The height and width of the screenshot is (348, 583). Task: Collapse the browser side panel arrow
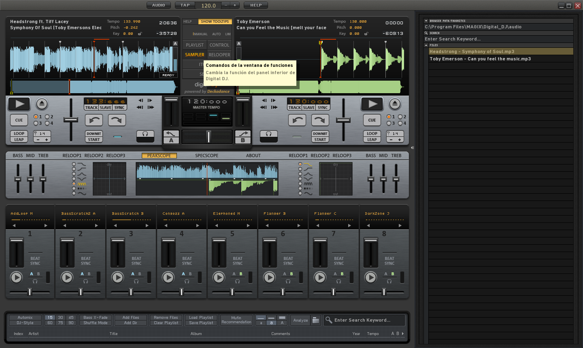coord(412,148)
